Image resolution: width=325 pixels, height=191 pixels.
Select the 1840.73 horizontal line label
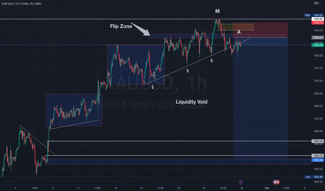318,156
